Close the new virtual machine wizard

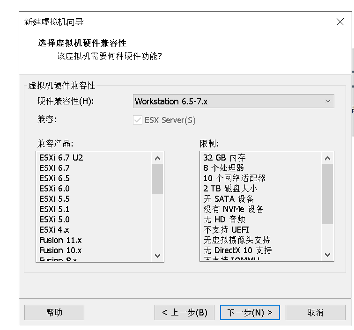[340, 22]
